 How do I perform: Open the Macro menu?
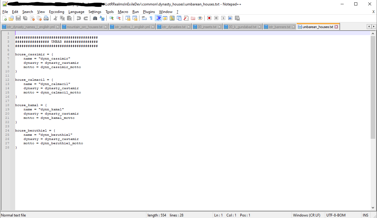pyautogui.click(x=123, y=12)
